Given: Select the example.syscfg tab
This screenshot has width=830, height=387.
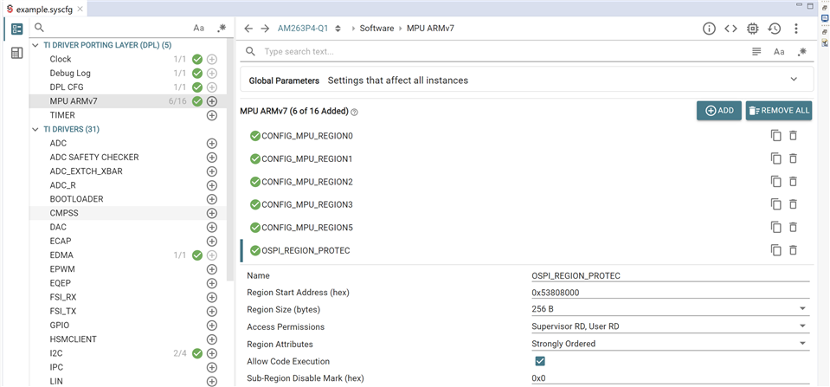Looking at the screenshot, I should [x=39, y=9].
